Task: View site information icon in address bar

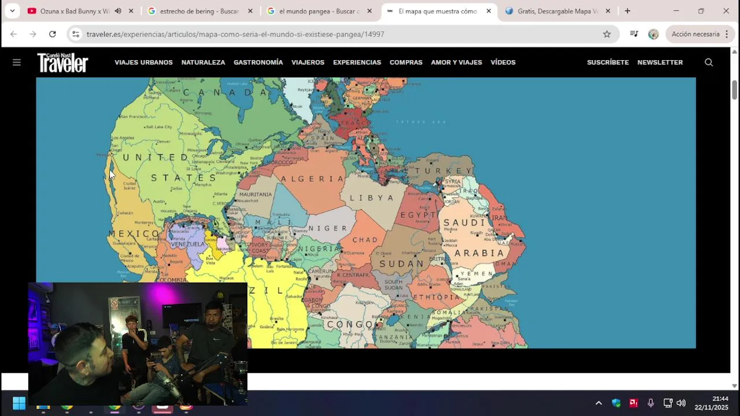Action: [x=76, y=34]
